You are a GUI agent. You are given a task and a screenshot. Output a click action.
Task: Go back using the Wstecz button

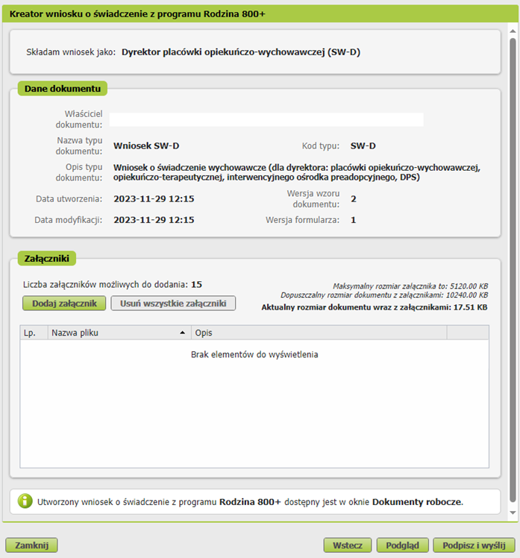(x=348, y=545)
